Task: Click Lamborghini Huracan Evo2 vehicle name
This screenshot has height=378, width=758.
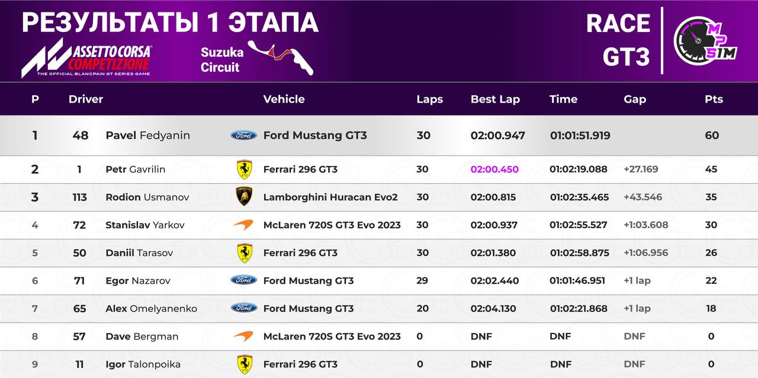Action: click(330, 197)
